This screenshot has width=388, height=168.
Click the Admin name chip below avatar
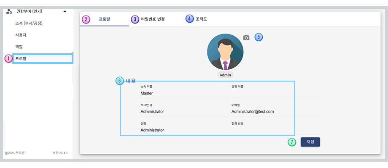226,75
